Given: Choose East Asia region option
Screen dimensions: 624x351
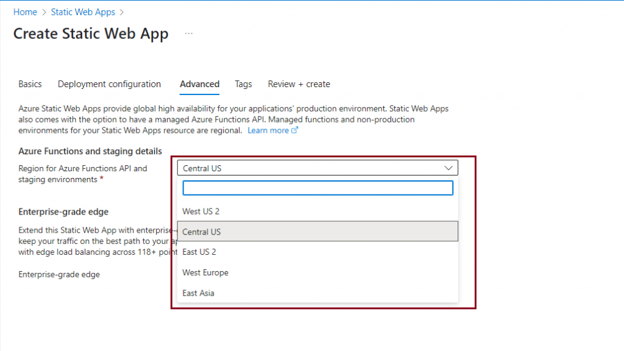Looking at the screenshot, I should (x=199, y=293).
